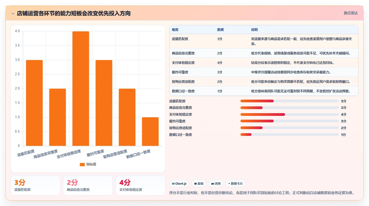Click the description starting 较高分仅表示流程
This screenshot has height=206, width=369.
[293, 63]
